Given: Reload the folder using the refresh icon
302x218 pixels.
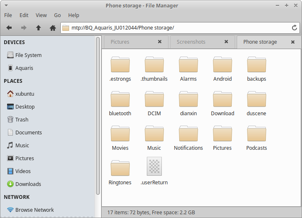Looking at the screenshot, I should coord(295,28).
